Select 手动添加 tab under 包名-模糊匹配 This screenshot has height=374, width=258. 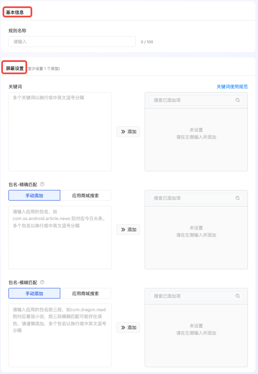[x=34, y=293]
